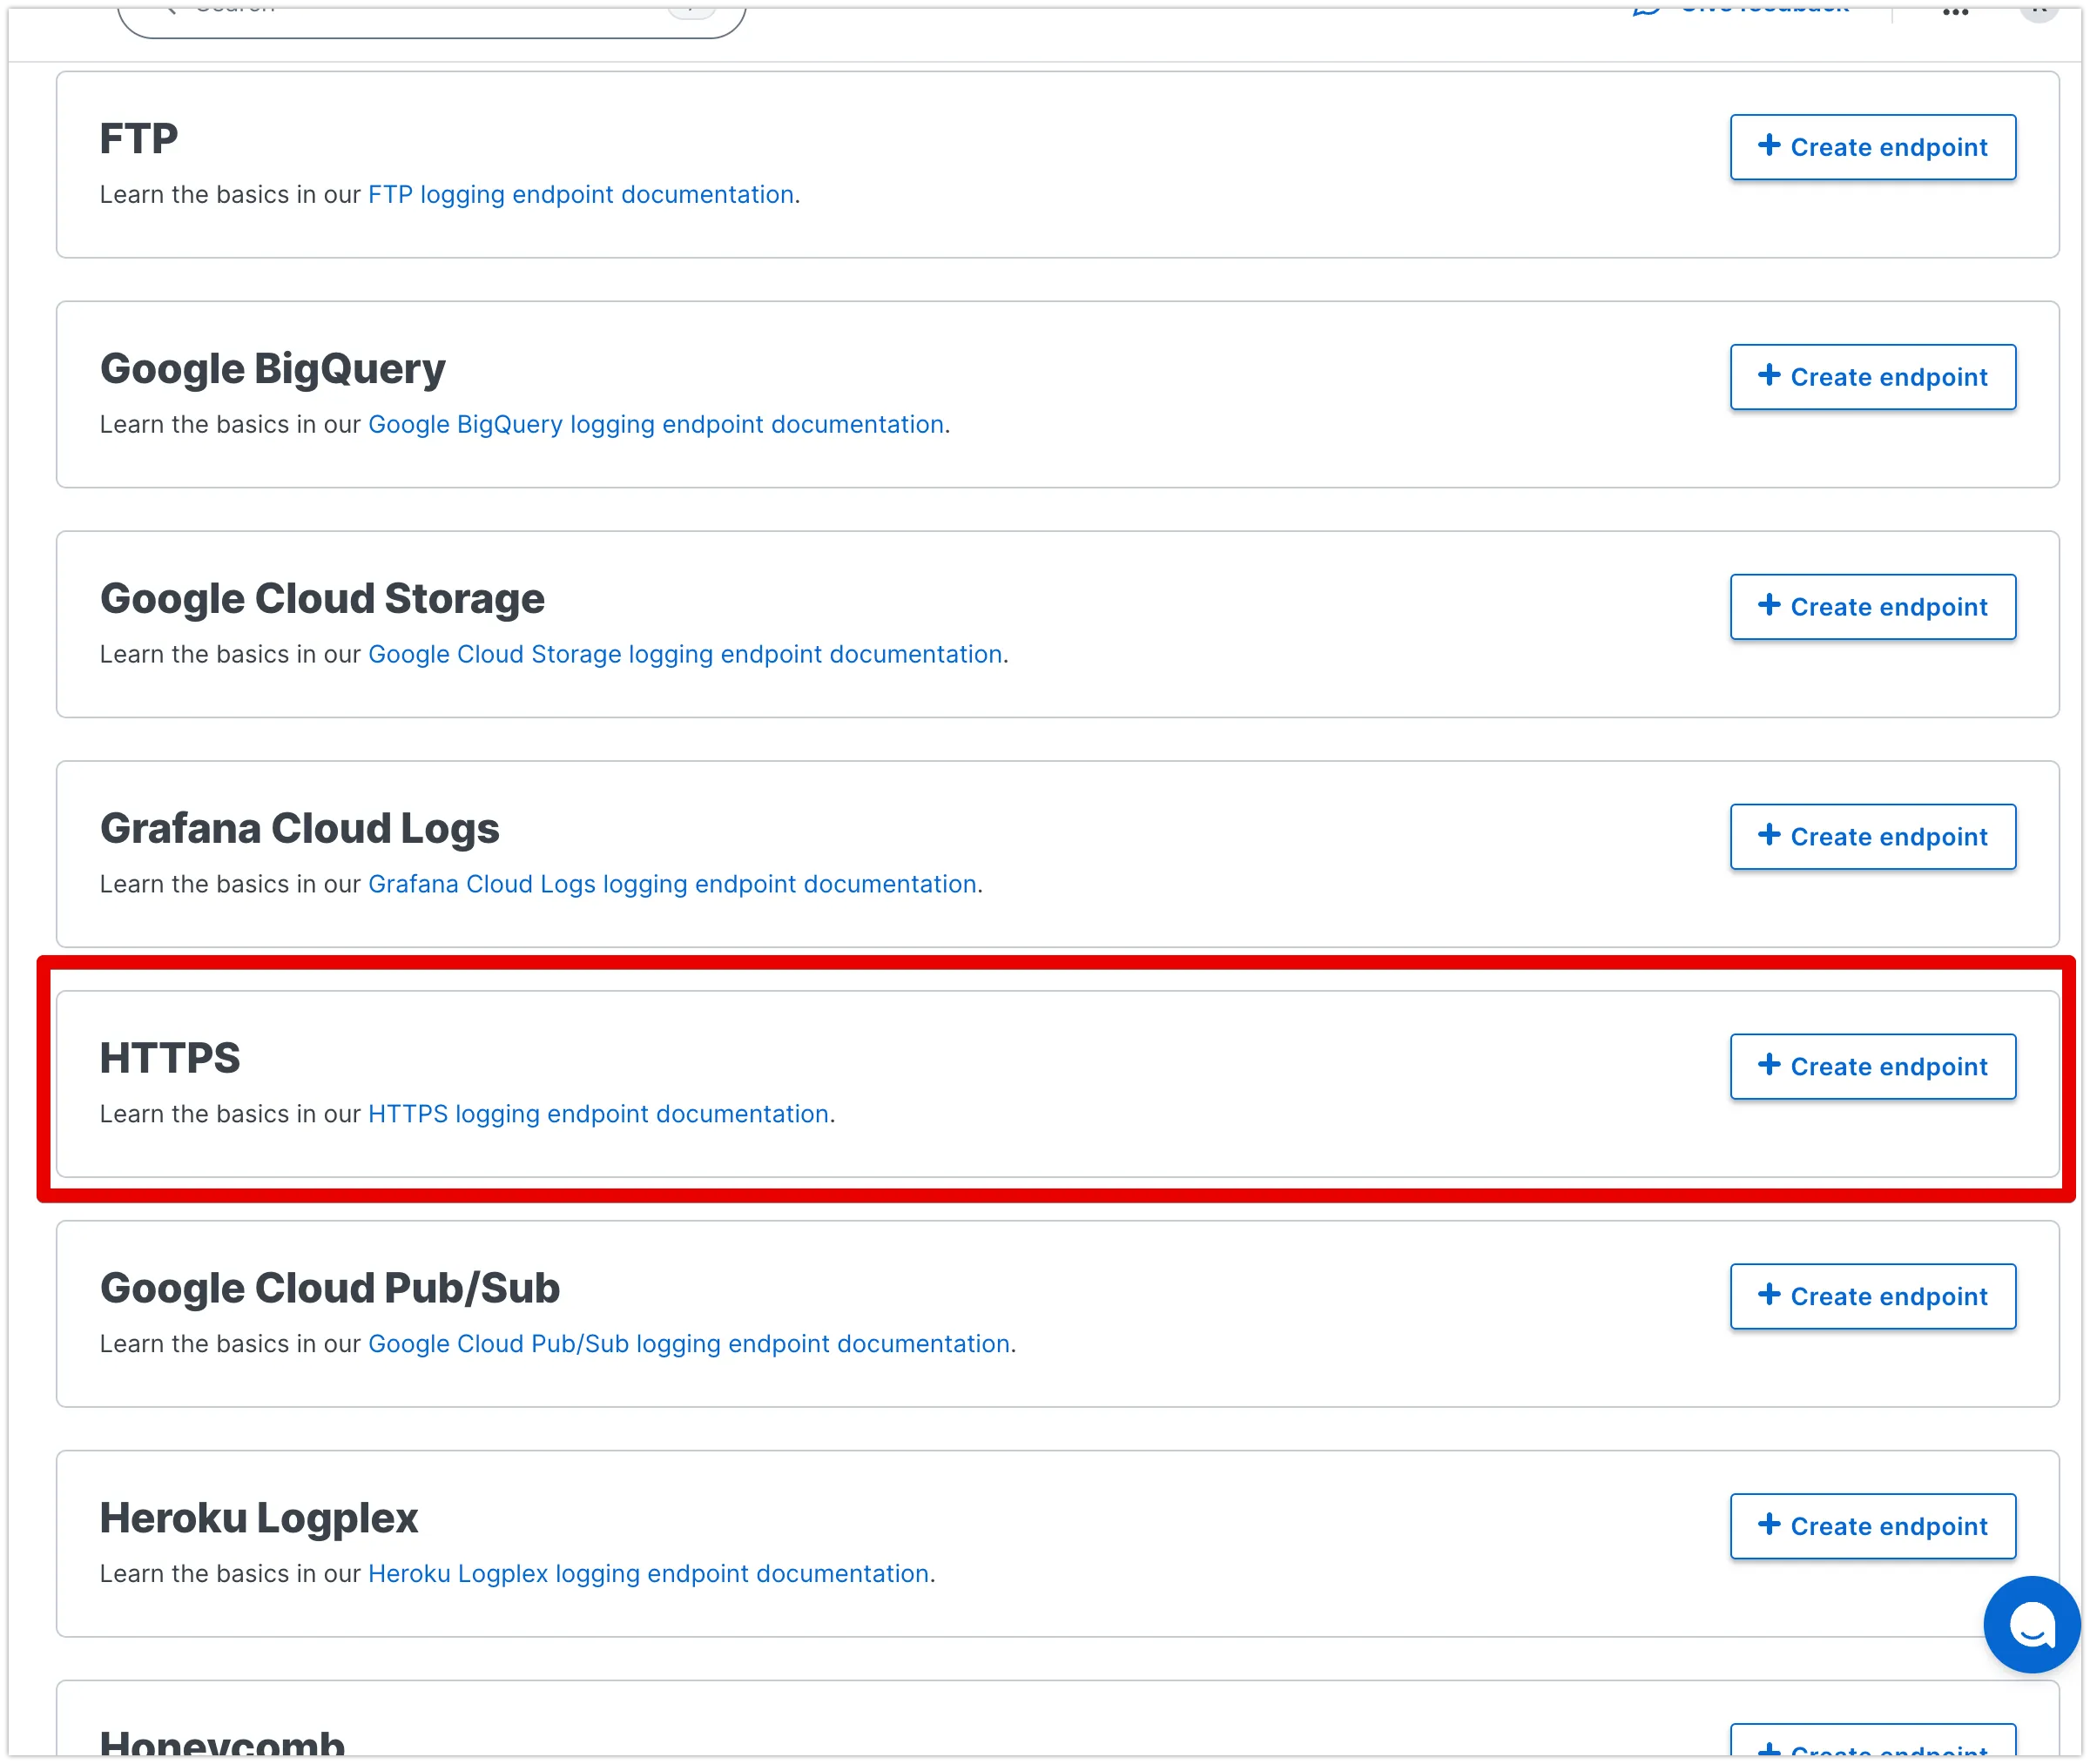Viewport: 2090px width, 1764px height.
Task: Click Create endpoint for FTP
Action: [x=1872, y=147]
